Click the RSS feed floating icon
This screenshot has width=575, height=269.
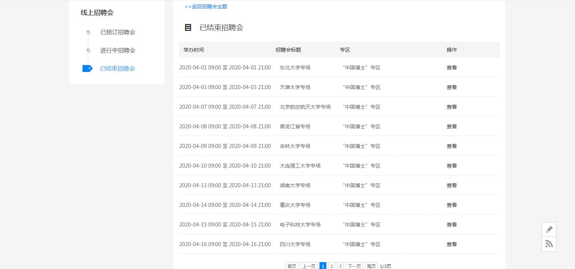549,244
